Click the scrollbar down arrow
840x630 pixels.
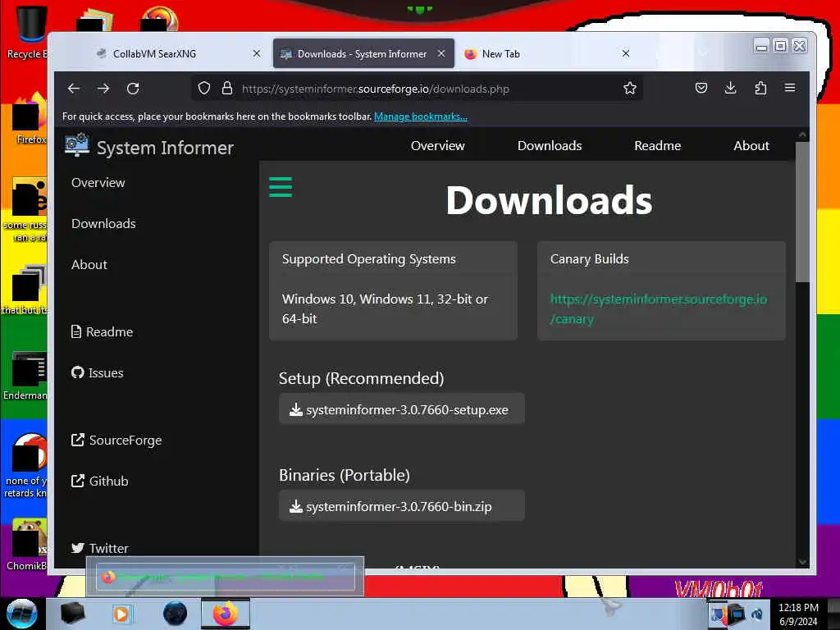point(802,561)
